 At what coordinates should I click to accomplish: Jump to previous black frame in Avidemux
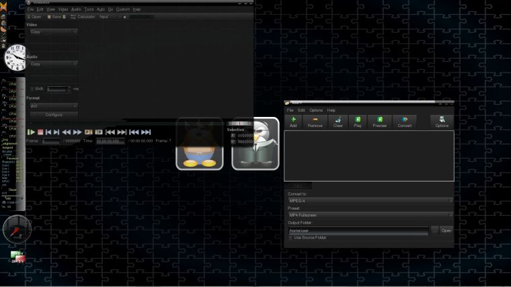click(x=110, y=132)
